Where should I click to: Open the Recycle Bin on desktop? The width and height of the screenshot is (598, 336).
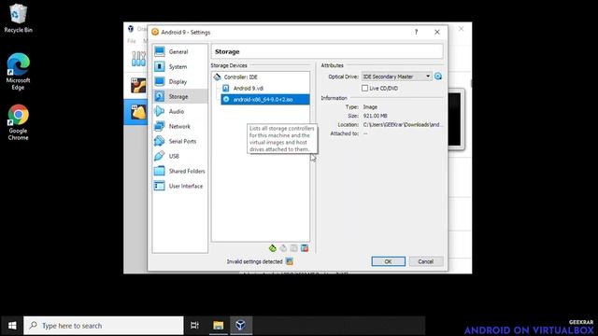click(x=18, y=19)
